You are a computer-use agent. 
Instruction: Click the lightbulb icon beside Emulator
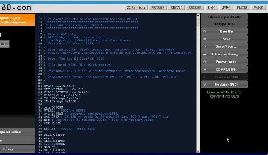tap(205, 85)
